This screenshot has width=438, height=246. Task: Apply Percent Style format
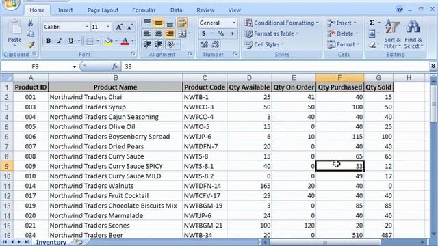220,33
